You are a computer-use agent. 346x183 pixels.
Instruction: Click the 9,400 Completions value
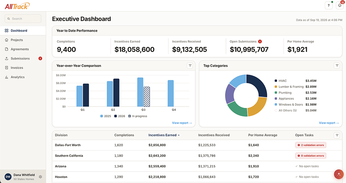67,49
